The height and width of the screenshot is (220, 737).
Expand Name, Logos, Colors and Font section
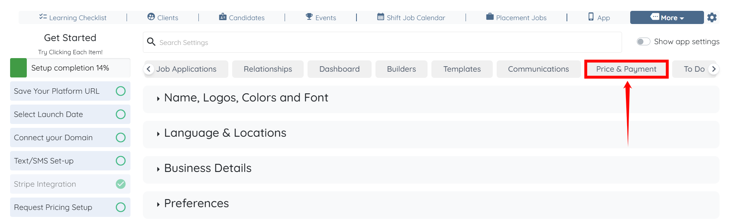point(246,98)
